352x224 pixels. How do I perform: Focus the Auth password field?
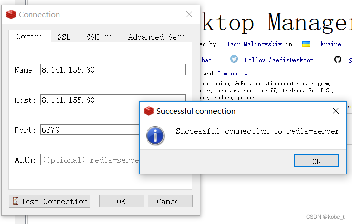coord(90,160)
